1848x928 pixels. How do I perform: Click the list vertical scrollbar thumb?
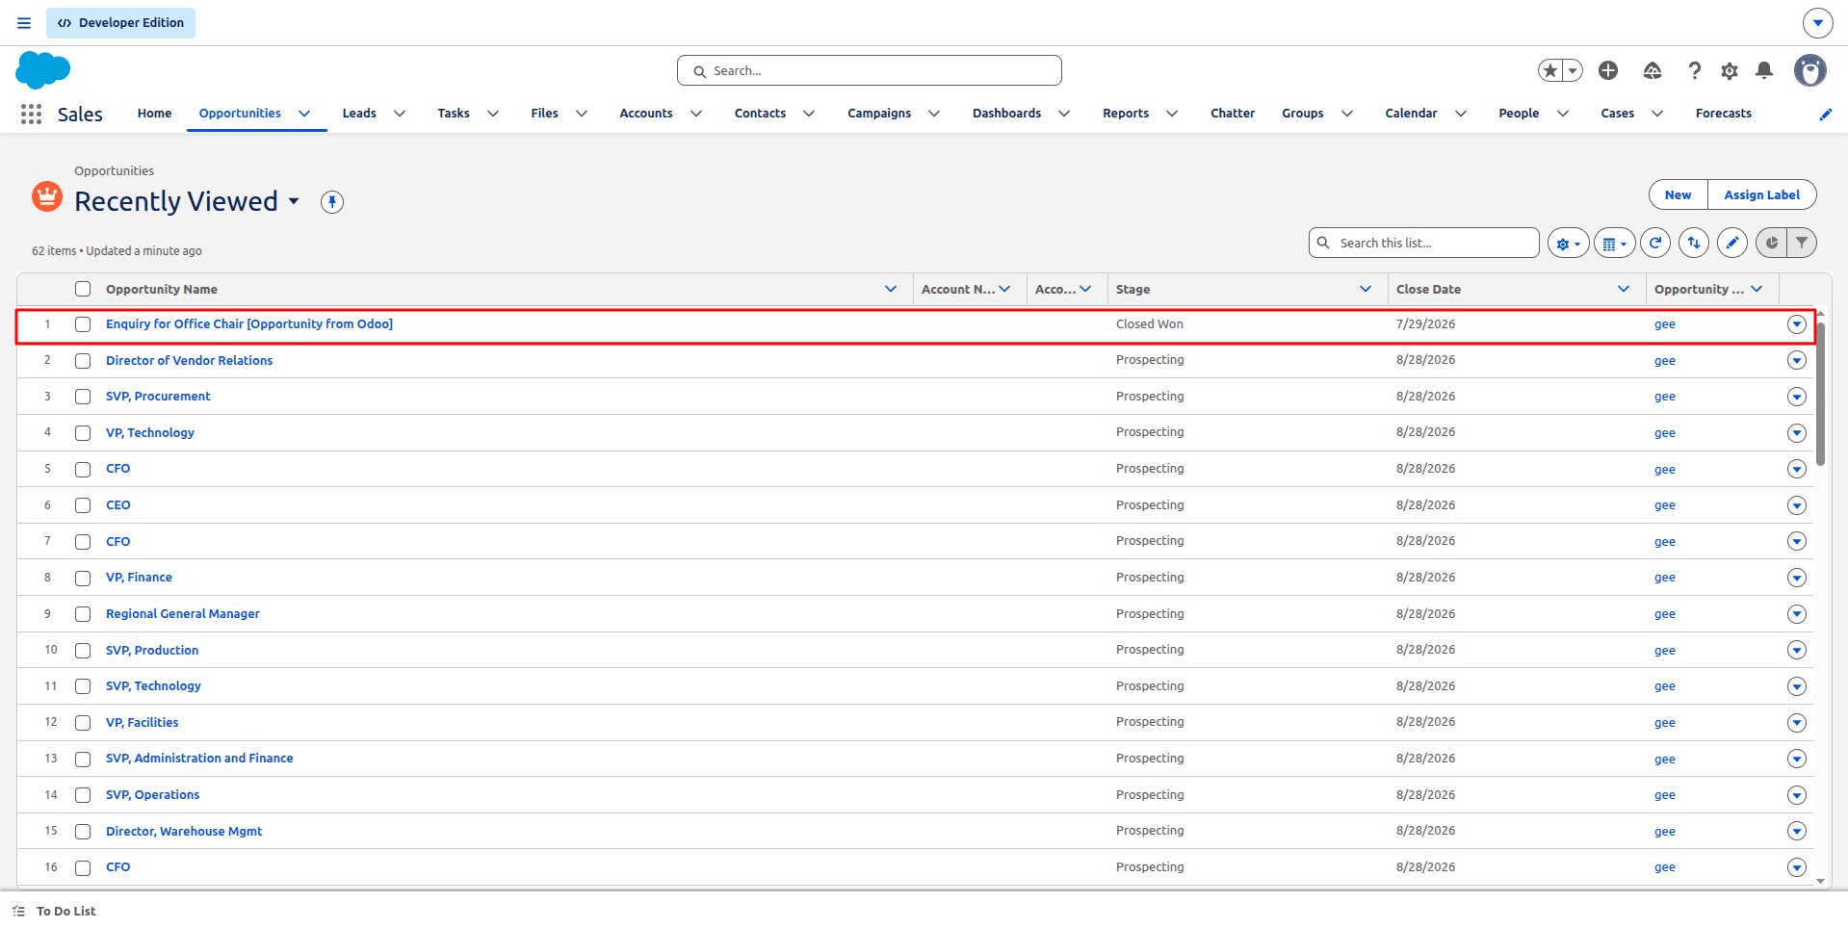1820,395
